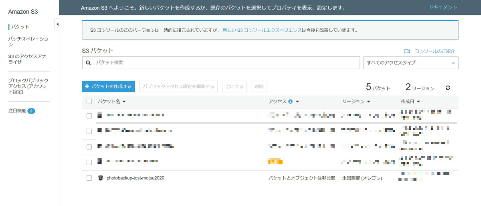The height and width of the screenshot is (206, 481).
Task: Check the photobackup-test-motsu2020 bucket checkbox
Action: point(89,178)
